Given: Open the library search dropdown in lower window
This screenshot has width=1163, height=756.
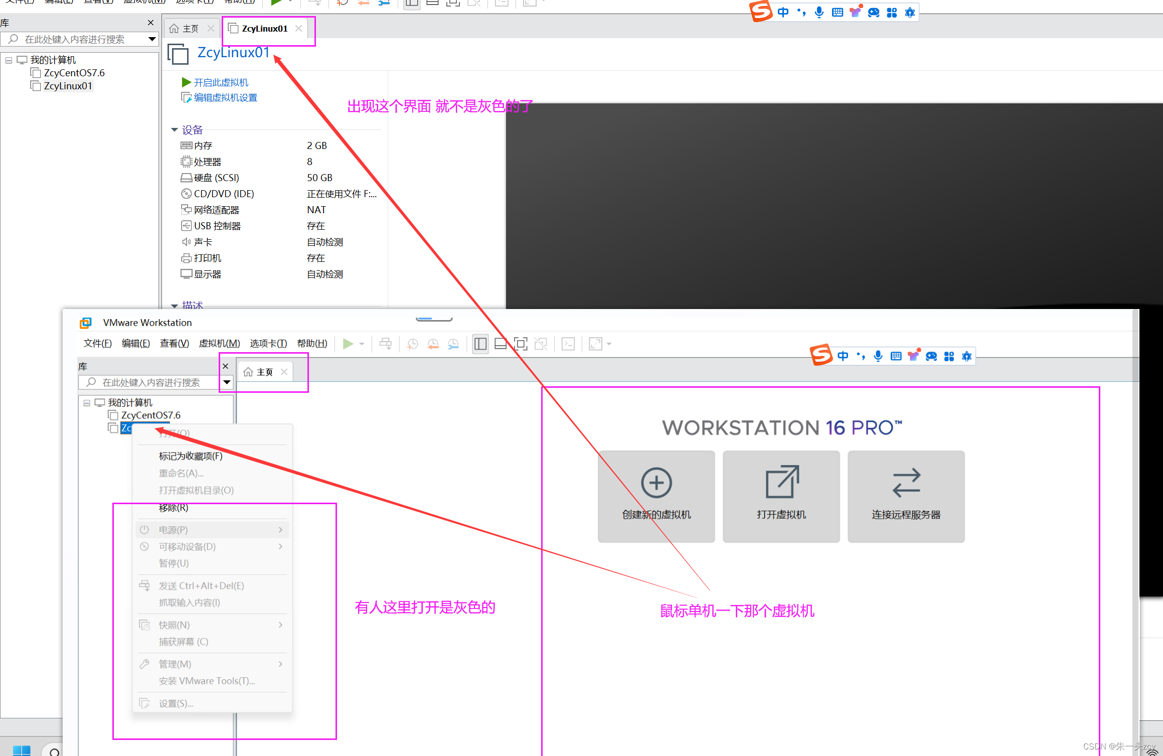Looking at the screenshot, I should point(227,383).
